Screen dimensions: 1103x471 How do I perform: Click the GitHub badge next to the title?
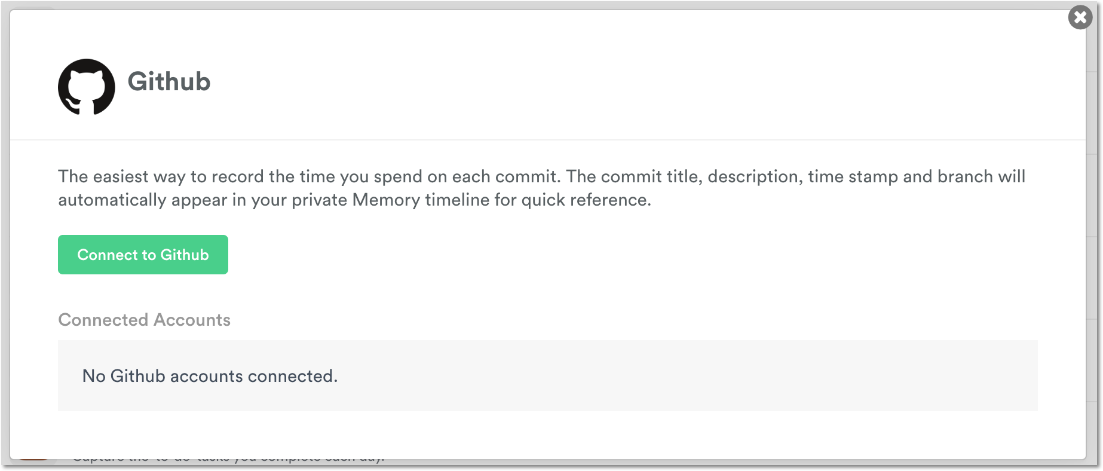tap(86, 87)
